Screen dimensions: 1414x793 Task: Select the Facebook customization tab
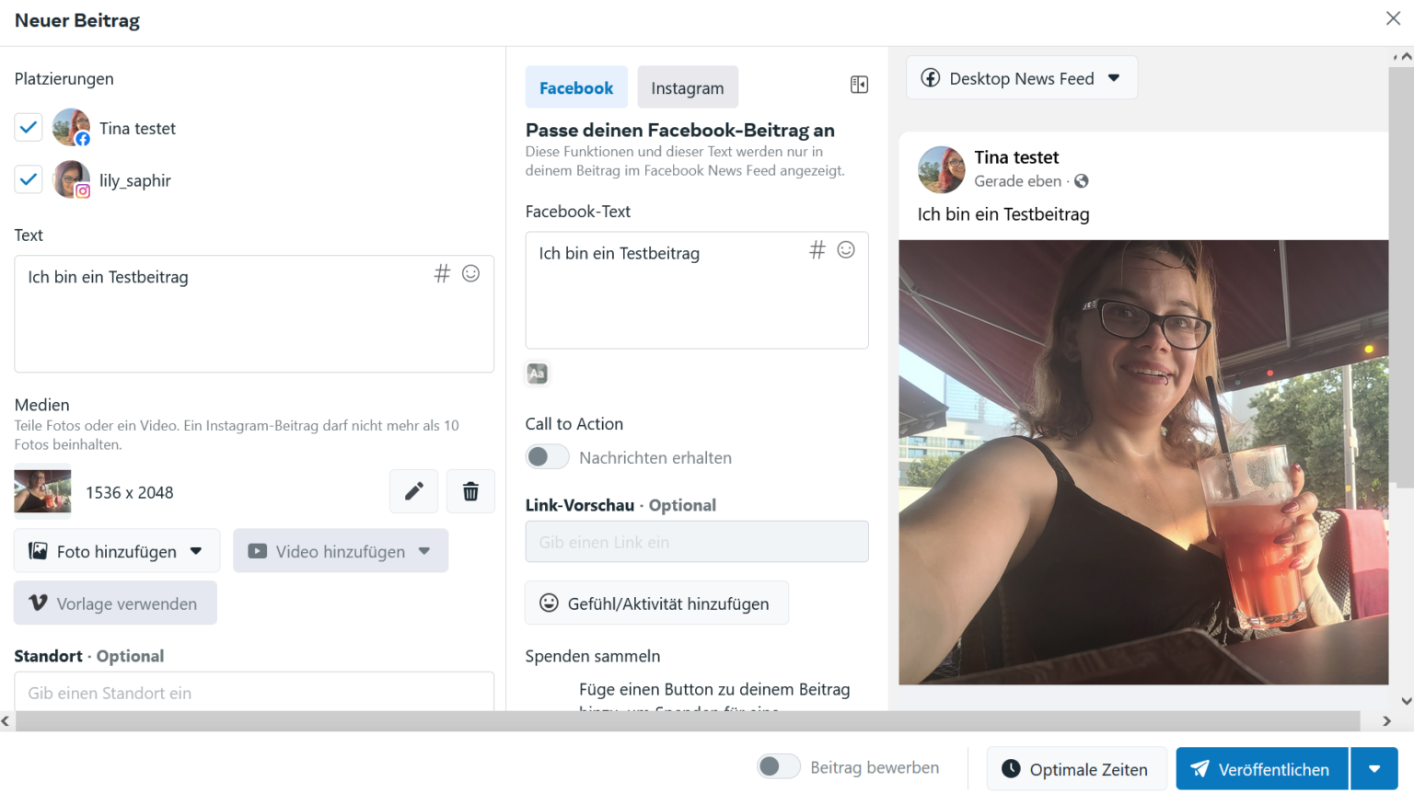pyautogui.click(x=576, y=86)
